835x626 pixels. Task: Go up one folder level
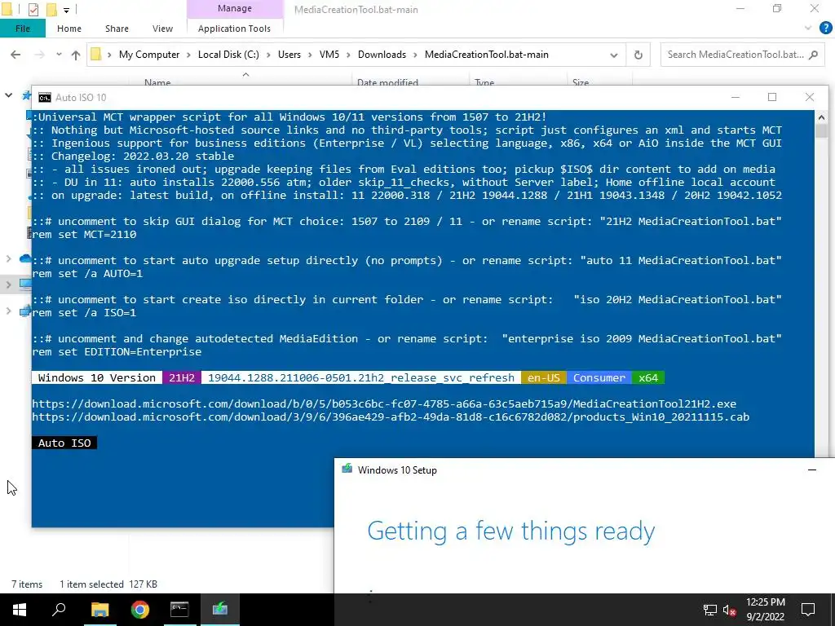(76, 55)
